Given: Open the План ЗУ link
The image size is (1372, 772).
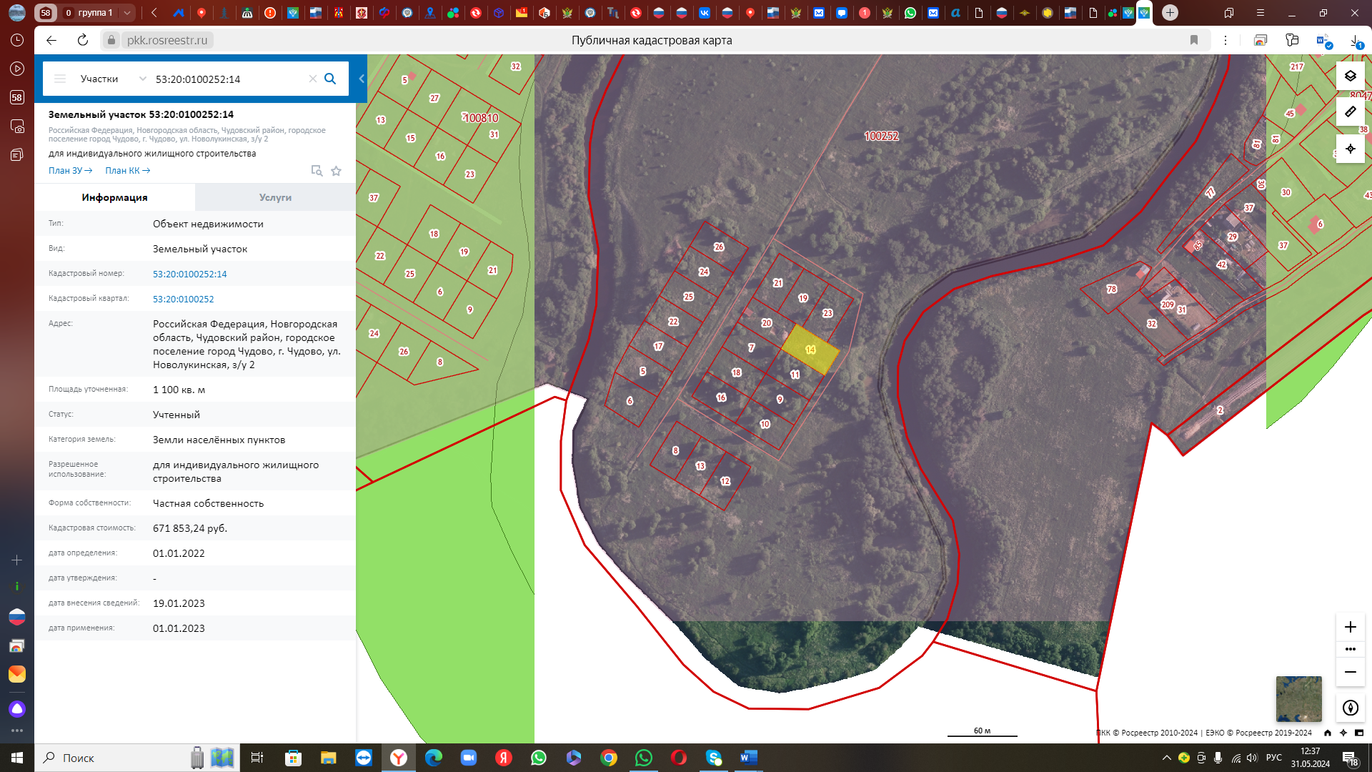Looking at the screenshot, I should (x=70, y=171).
